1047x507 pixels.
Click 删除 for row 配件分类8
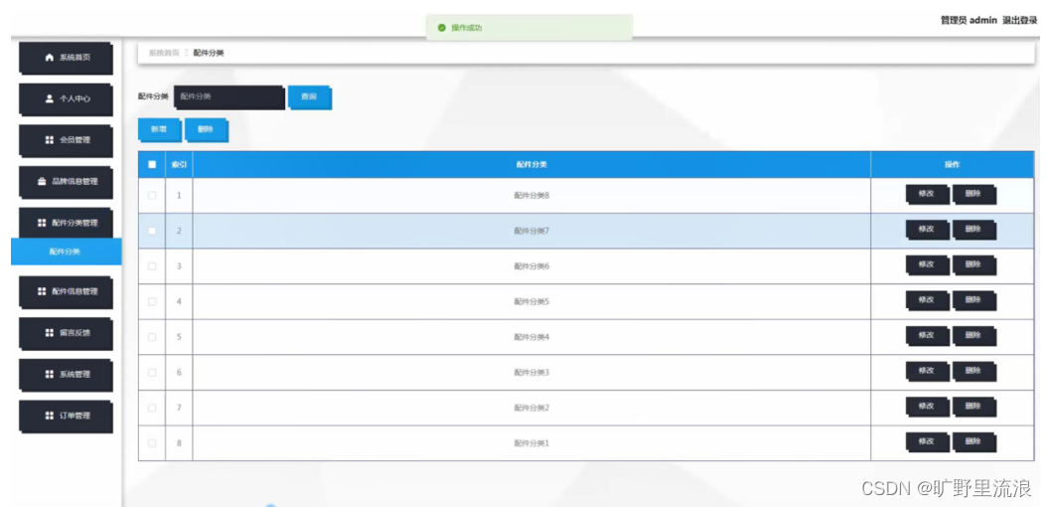click(974, 195)
